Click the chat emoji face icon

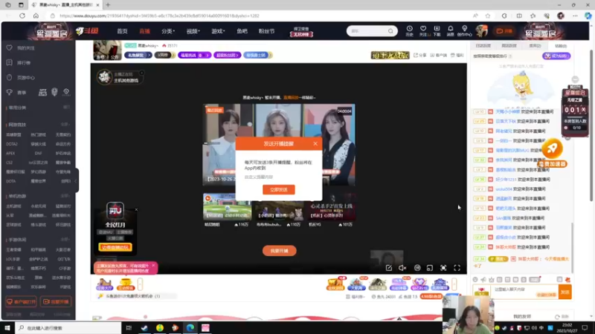(x=475, y=280)
